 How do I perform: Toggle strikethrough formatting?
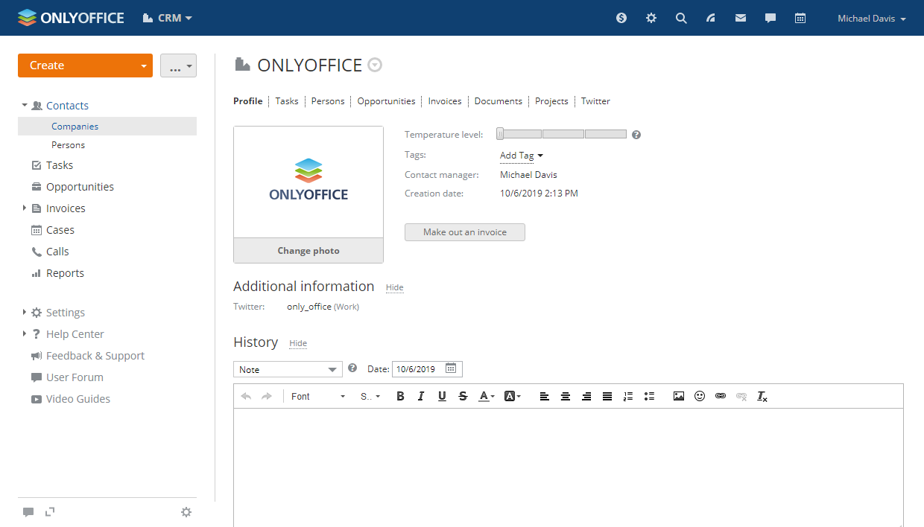[x=463, y=397]
